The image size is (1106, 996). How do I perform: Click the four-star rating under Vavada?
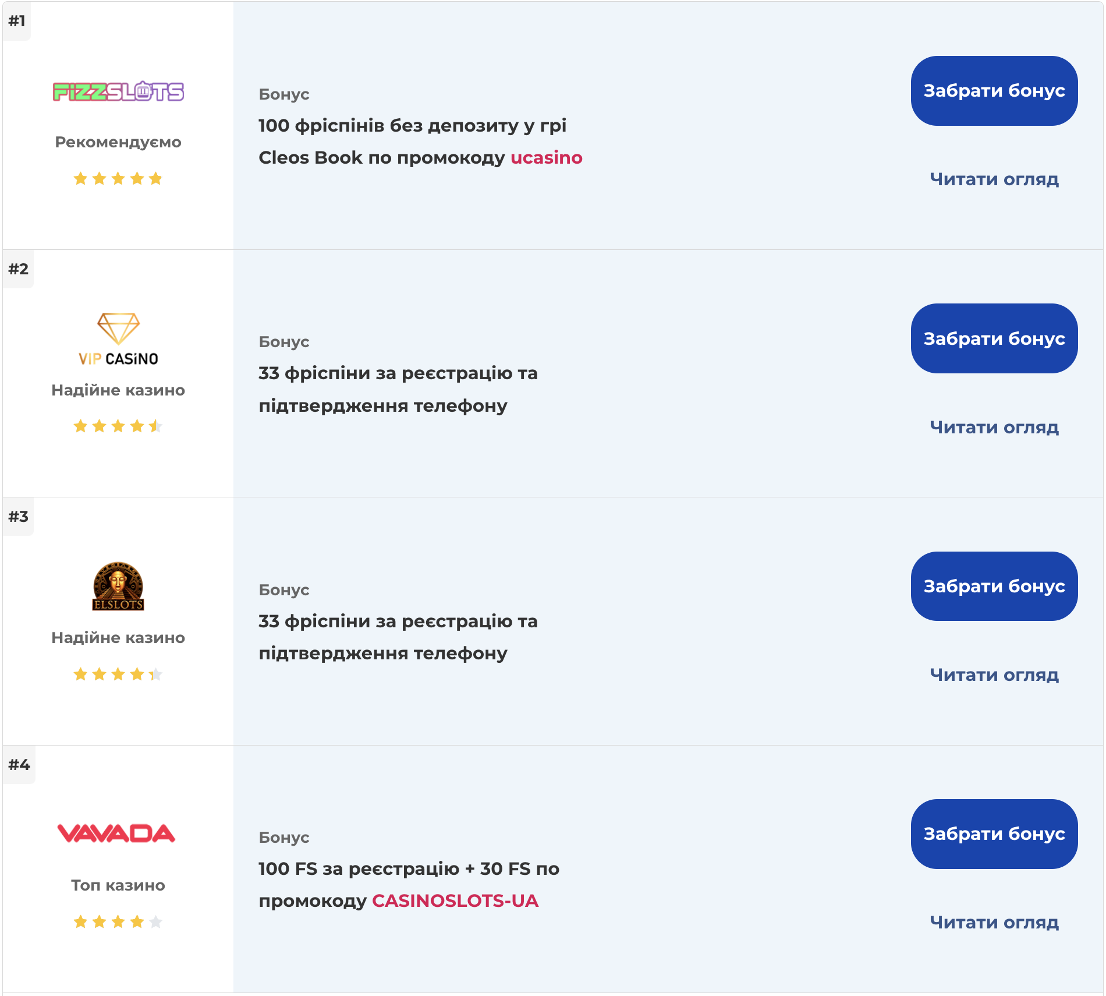tap(118, 922)
